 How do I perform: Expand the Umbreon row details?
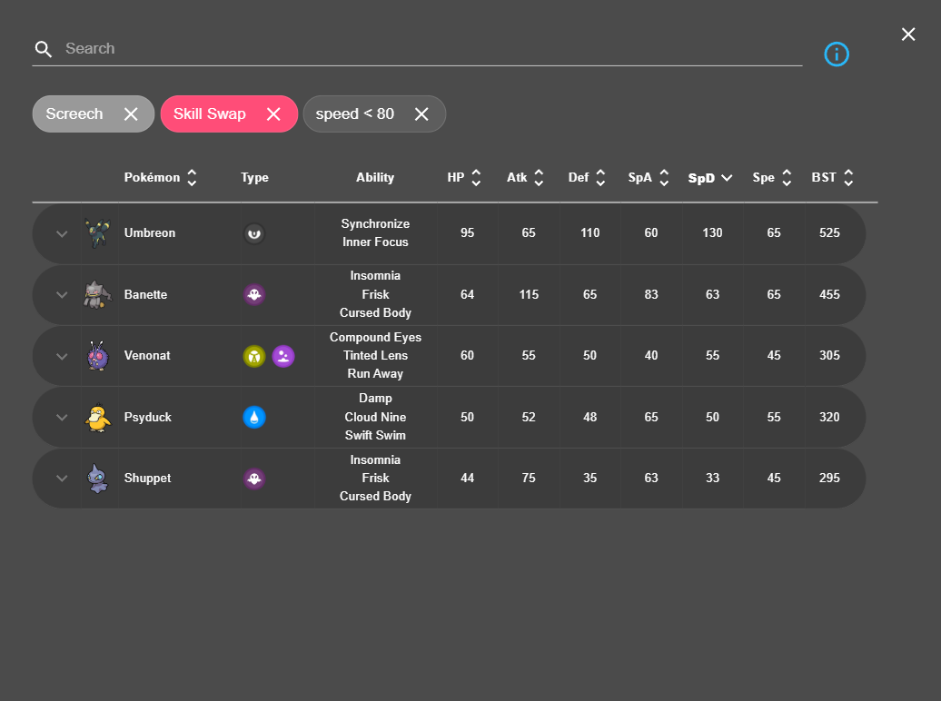62,234
